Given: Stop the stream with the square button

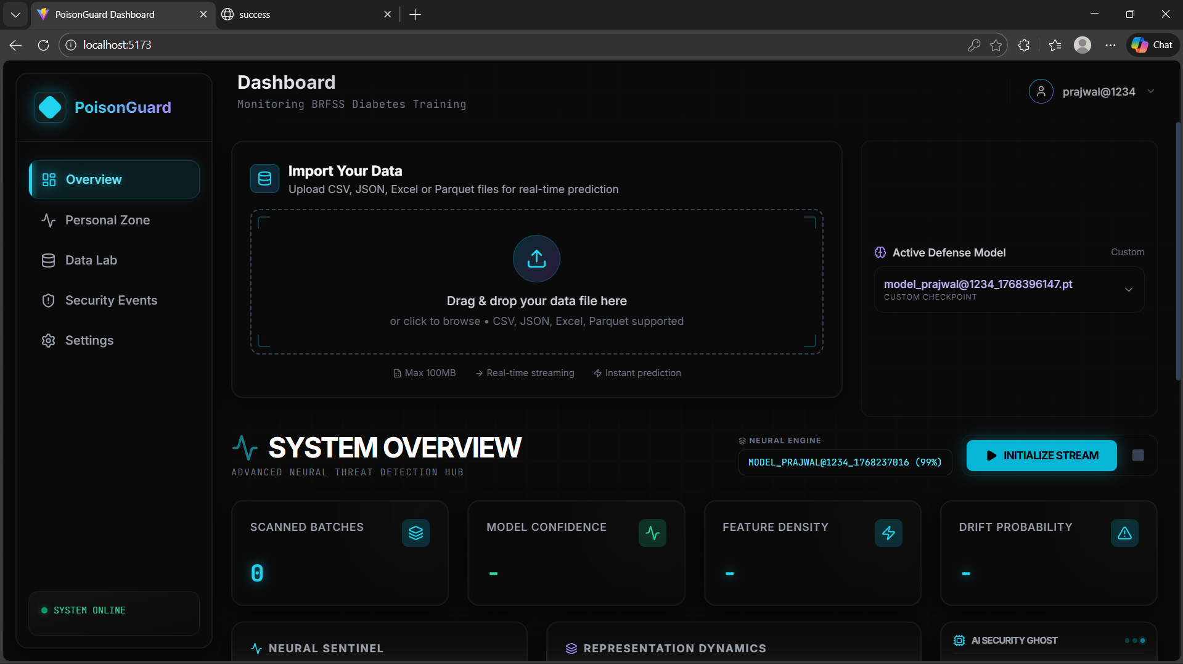Looking at the screenshot, I should pyautogui.click(x=1138, y=455).
